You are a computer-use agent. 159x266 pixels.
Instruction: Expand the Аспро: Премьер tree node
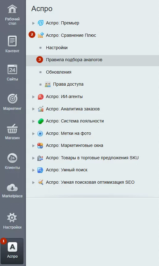click(x=33, y=23)
